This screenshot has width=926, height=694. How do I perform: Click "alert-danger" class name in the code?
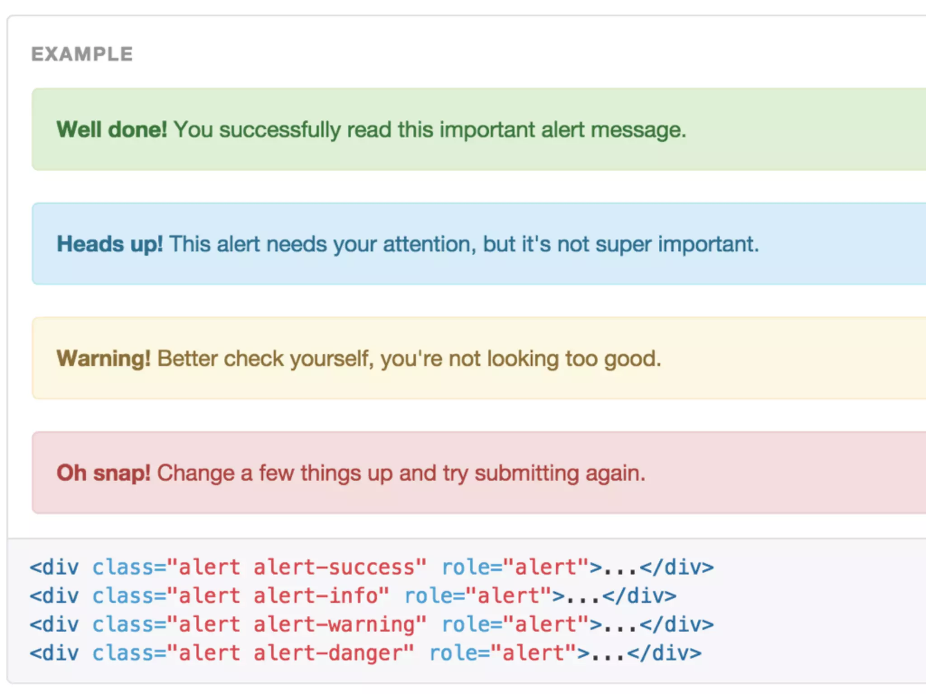click(x=327, y=653)
